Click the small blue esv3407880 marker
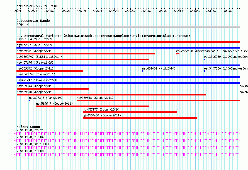The height and width of the screenshot is (170, 248). click(x=205, y=71)
